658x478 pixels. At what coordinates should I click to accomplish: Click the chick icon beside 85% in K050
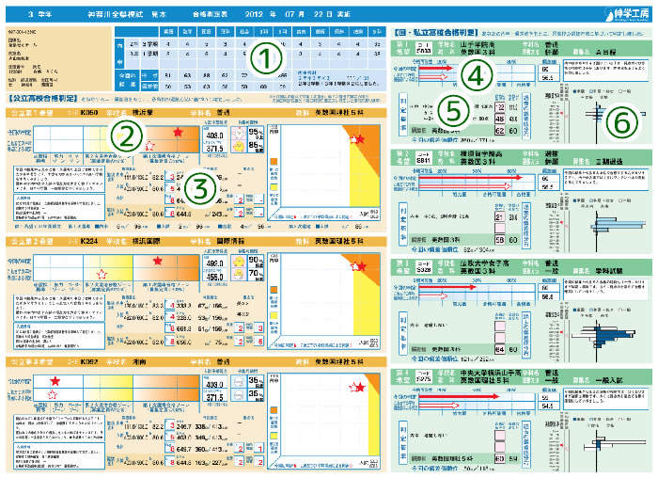point(239,146)
